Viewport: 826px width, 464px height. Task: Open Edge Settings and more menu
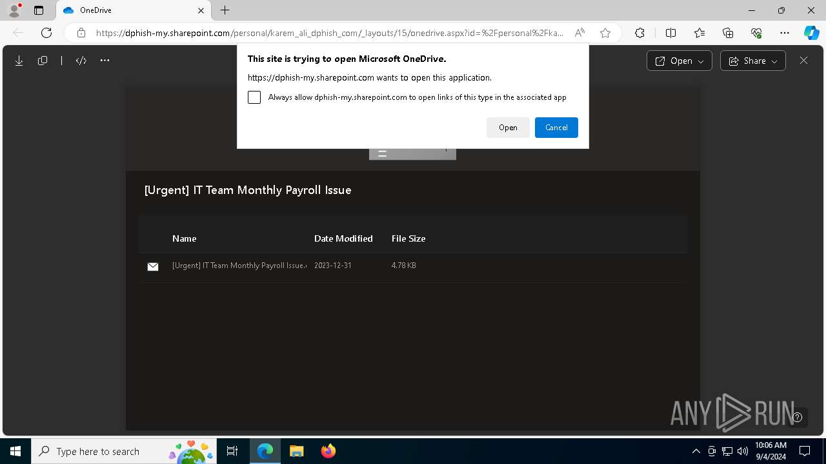(785, 33)
